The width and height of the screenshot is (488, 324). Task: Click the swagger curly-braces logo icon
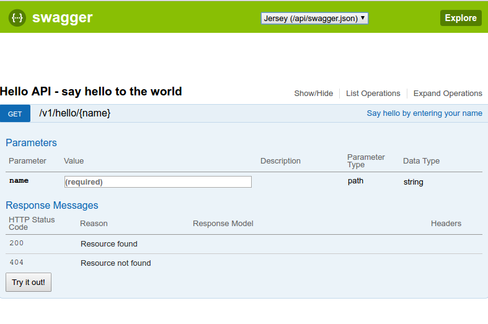17,18
